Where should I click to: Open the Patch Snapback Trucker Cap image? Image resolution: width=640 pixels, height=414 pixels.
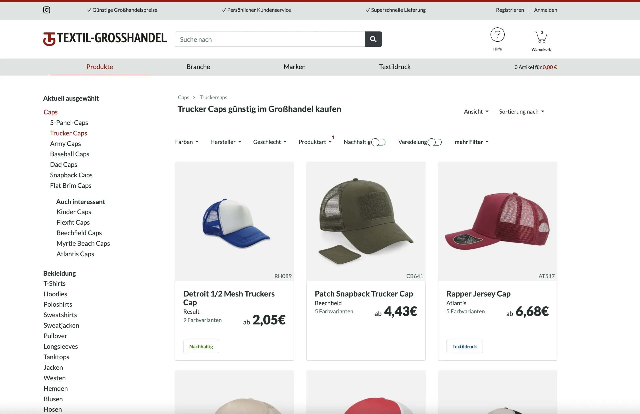coord(366,221)
